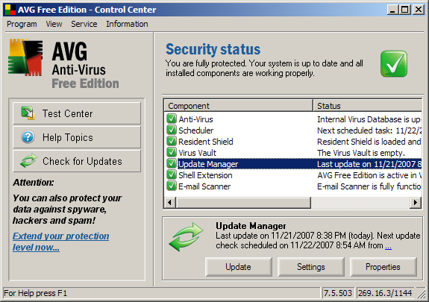Open the Program menu

[22, 24]
